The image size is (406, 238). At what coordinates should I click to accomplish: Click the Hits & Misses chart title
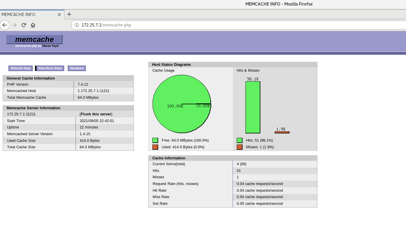[248, 70]
